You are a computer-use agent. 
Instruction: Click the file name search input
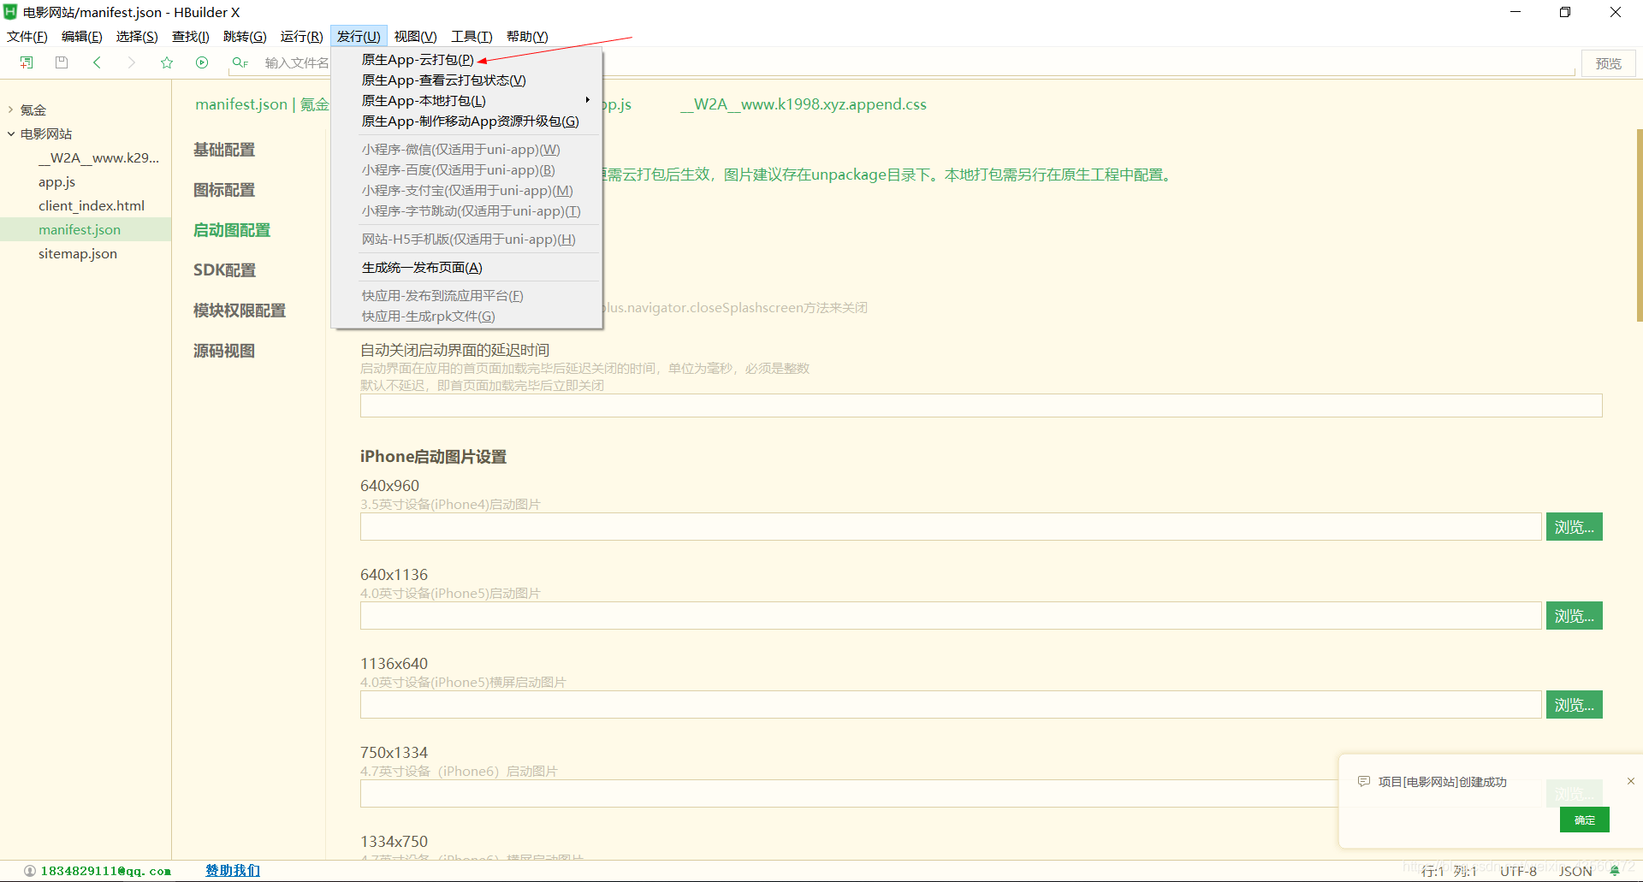click(x=296, y=63)
